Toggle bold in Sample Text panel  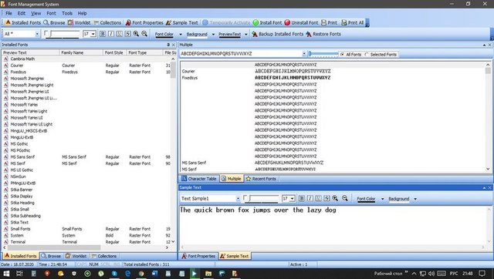click(x=302, y=198)
